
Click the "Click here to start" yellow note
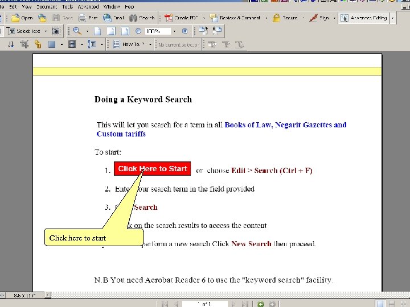tap(94, 238)
